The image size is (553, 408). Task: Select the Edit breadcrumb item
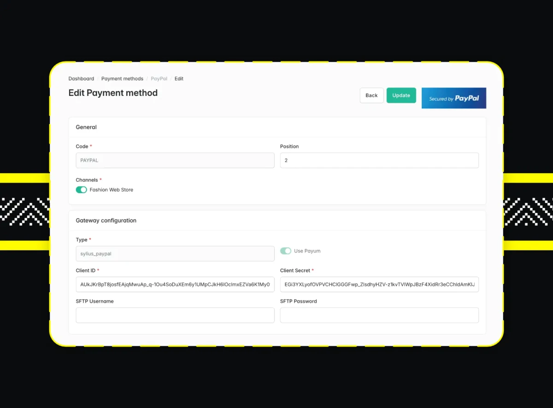[179, 78]
